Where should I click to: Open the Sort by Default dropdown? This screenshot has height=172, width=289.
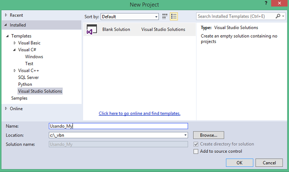130,17
